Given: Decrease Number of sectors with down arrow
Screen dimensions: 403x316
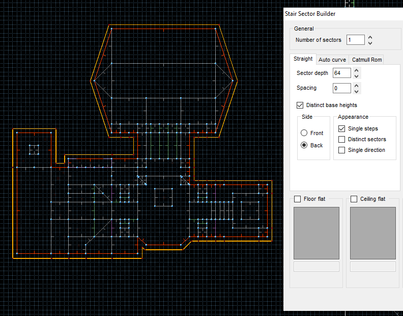Looking at the screenshot, I should [x=370, y=43].
